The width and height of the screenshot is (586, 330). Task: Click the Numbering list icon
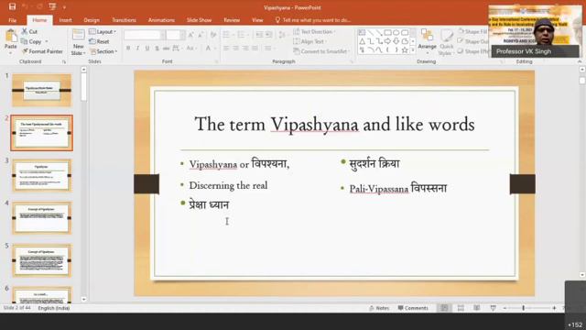(x=241, y=35)
